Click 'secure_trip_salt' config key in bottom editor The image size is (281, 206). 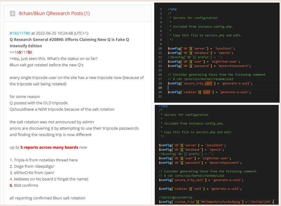190,180
